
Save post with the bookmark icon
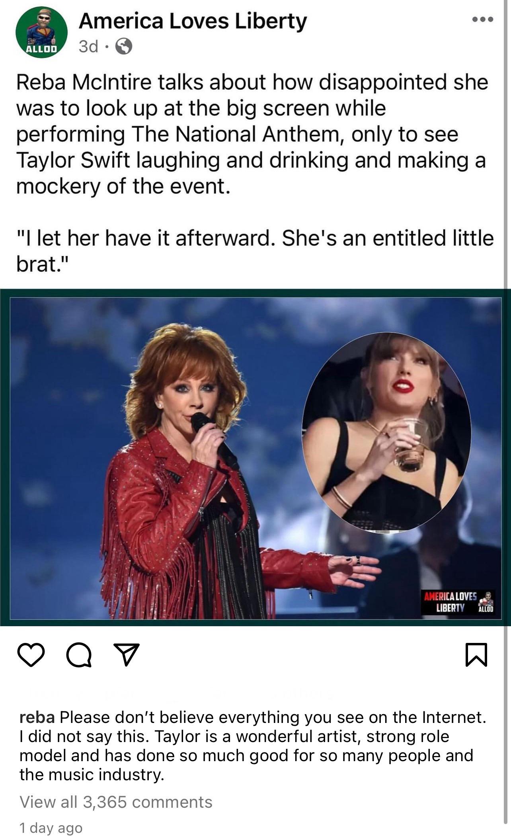point(476,654)
